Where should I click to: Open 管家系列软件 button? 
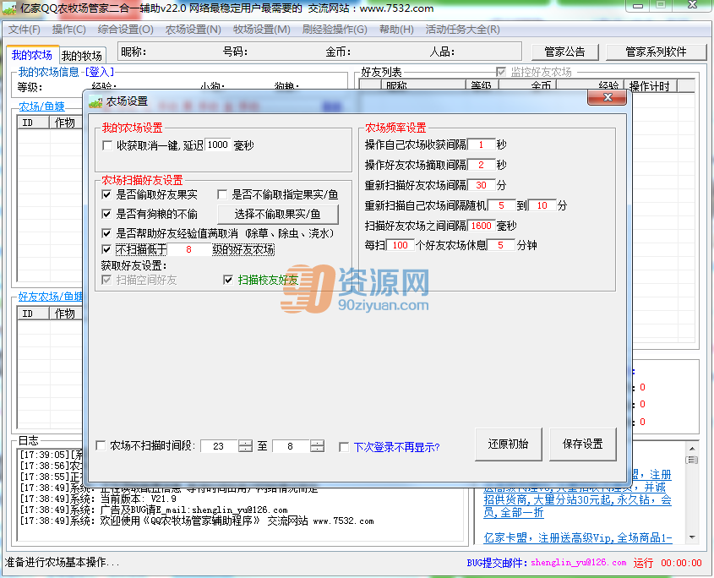click(656, 52)
